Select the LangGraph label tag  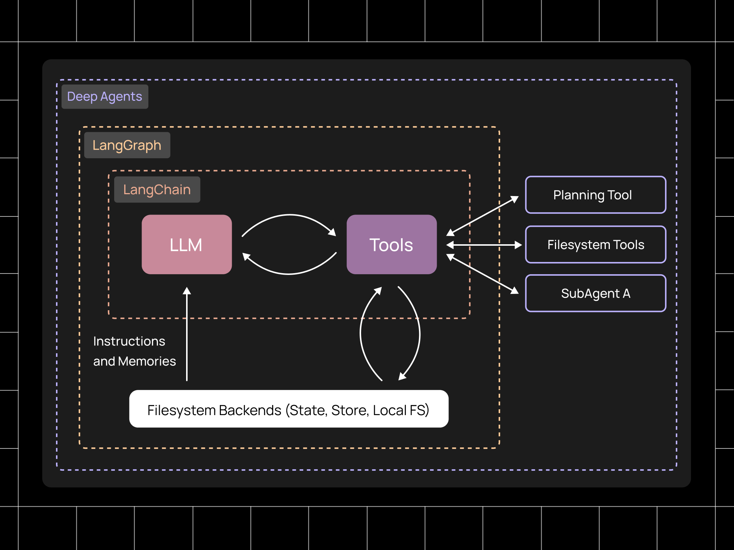[127, 145]
